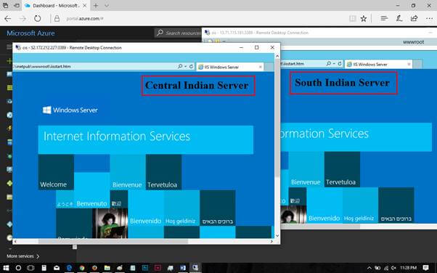This screenshot has width=437, height=273.
Task: Click front RDP window horizontal scrollbar thumb
Action: [113, 242]
